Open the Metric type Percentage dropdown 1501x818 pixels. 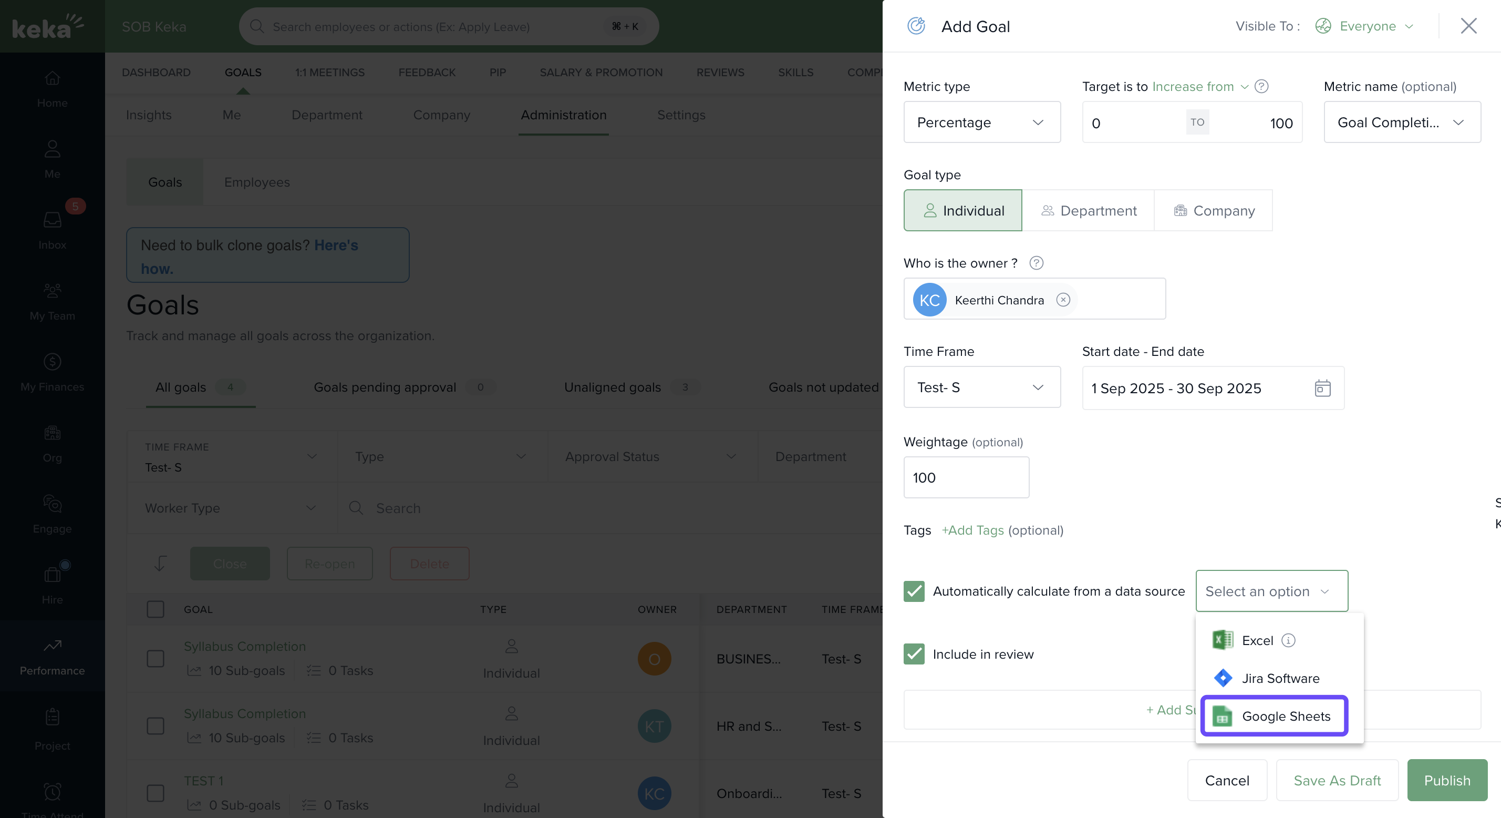tap(982, 122)
